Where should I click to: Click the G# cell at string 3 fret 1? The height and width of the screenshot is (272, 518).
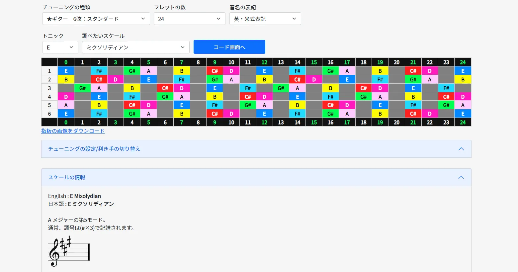click(82, 88)
